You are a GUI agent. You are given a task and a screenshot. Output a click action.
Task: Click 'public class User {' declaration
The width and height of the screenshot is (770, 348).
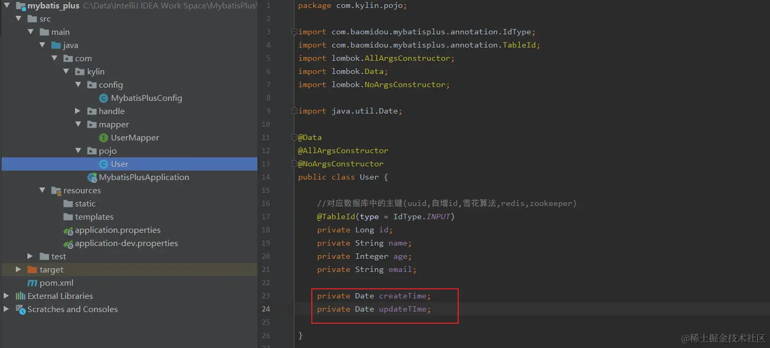pos(343,177)
